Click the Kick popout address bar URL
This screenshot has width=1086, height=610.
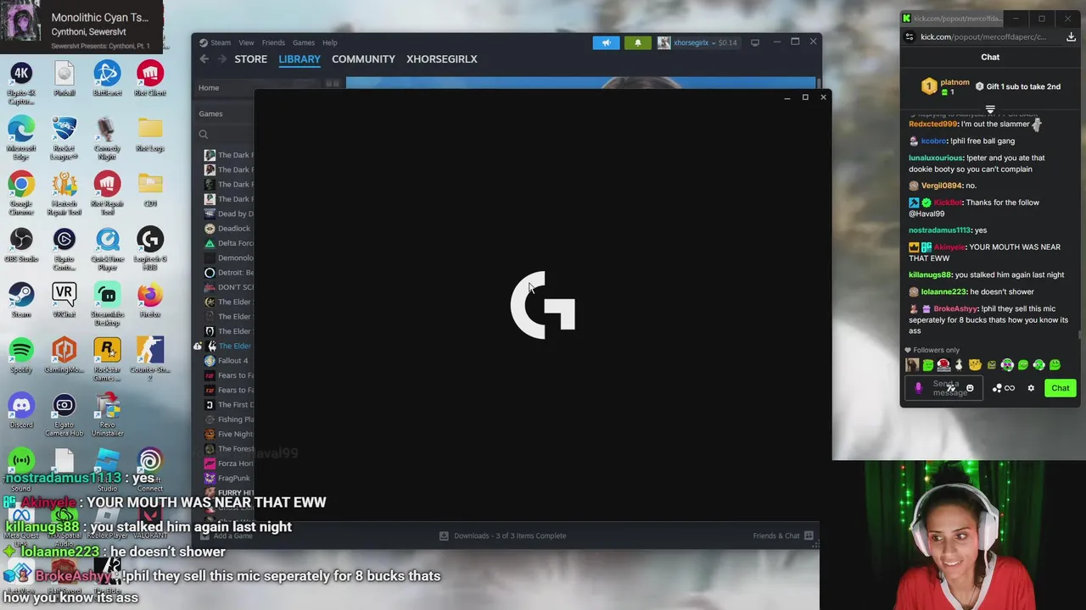tap(983, 36)
